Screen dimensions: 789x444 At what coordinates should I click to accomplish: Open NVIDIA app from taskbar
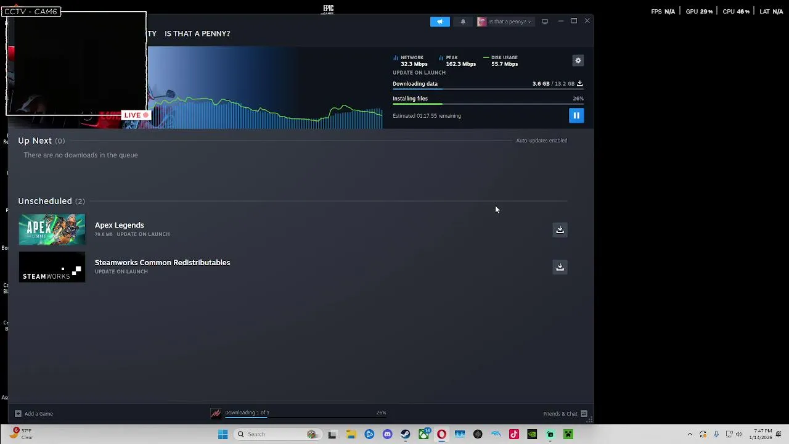point(532,434)
